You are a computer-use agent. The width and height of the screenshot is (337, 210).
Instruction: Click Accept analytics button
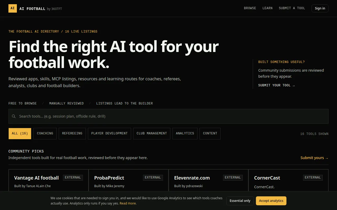tap(271, 201)
